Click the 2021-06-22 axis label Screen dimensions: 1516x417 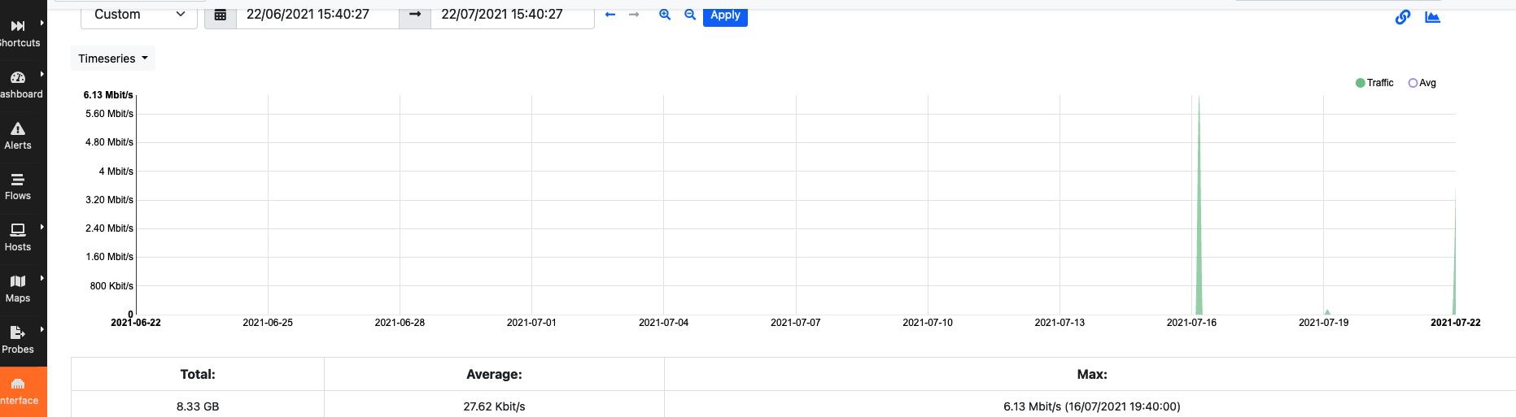[136, 323]
